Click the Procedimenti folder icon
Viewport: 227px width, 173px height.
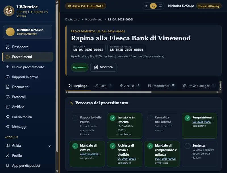(7, 57)
